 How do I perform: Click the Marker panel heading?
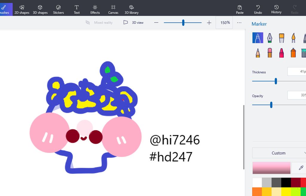tap(259, 24)
